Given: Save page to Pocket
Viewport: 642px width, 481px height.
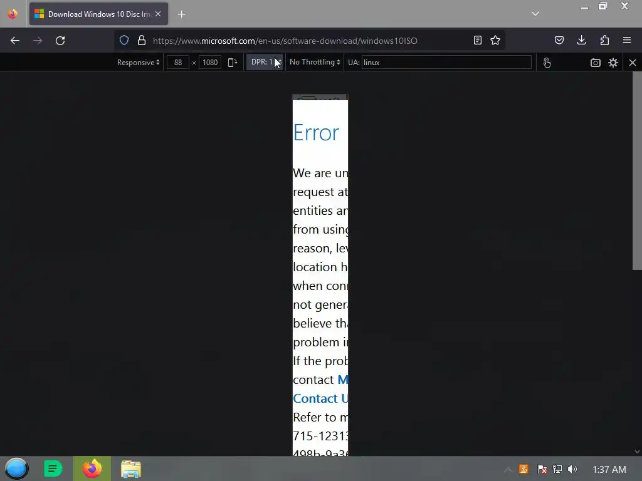Looking at the screenshot, I should click(559, 40).
